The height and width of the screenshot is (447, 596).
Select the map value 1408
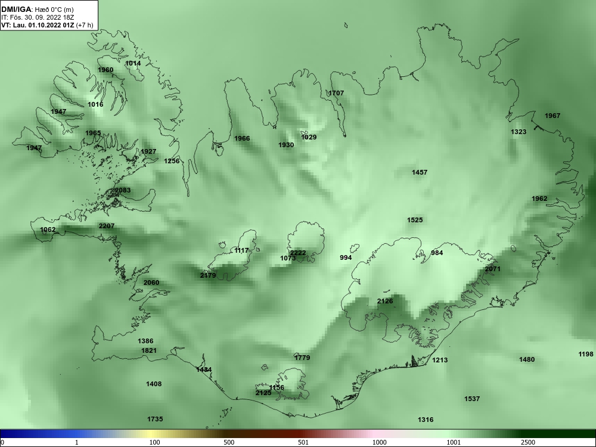[154, 384]
